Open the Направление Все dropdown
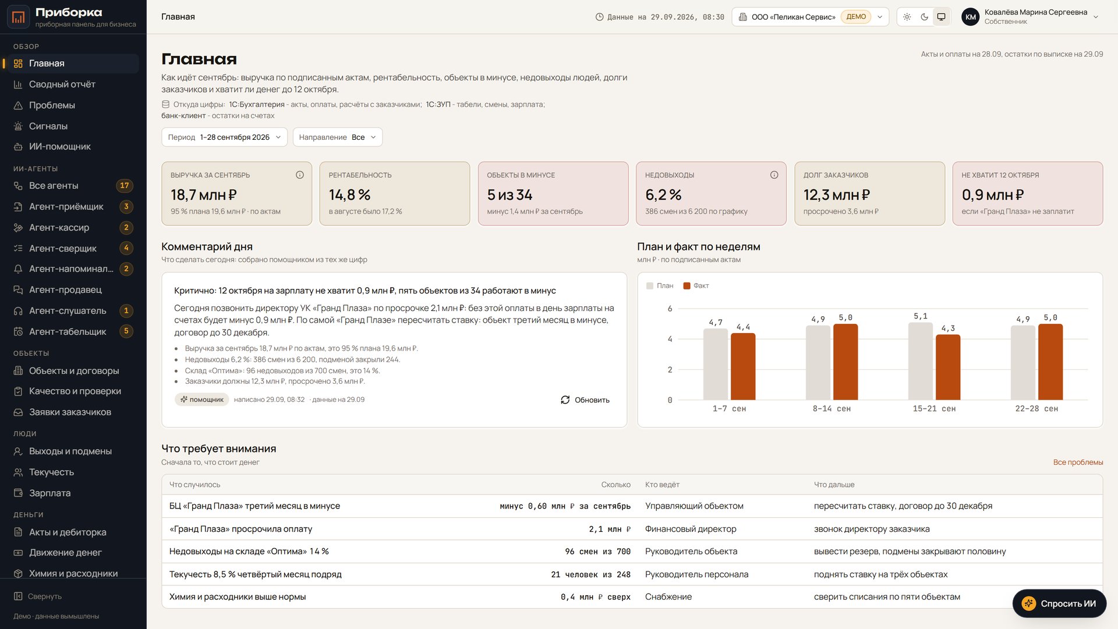 [338, 137]
